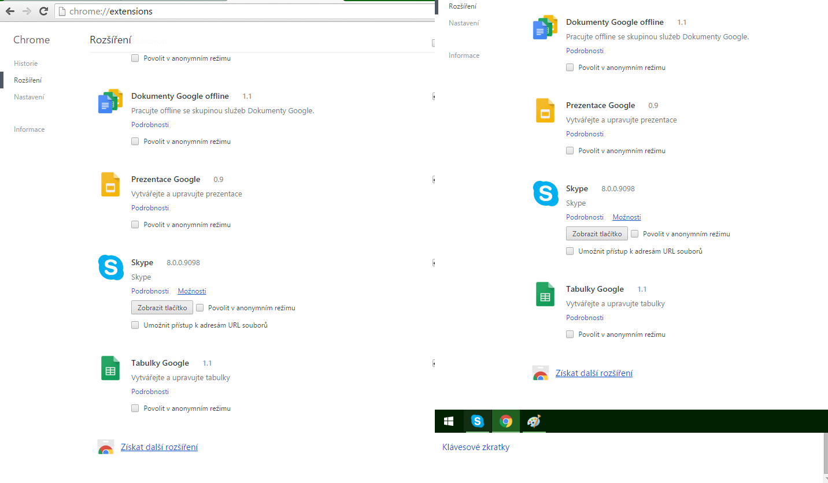Open Podrobnosti for Skype in right view
This screenshot has height=483, width=828.
(x=585, y=217)
